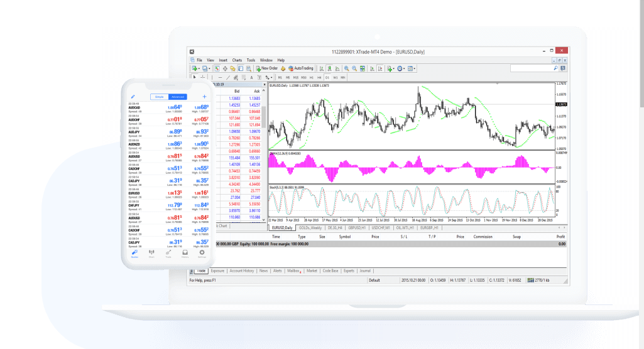Select Simple view mode on phone

(x=160, y=97)
